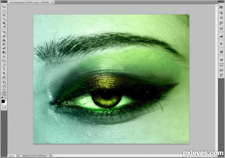This screenshot has width=225, height=158.
Task: Select the Polygonal Lasso tool
Action: (4, 15)
